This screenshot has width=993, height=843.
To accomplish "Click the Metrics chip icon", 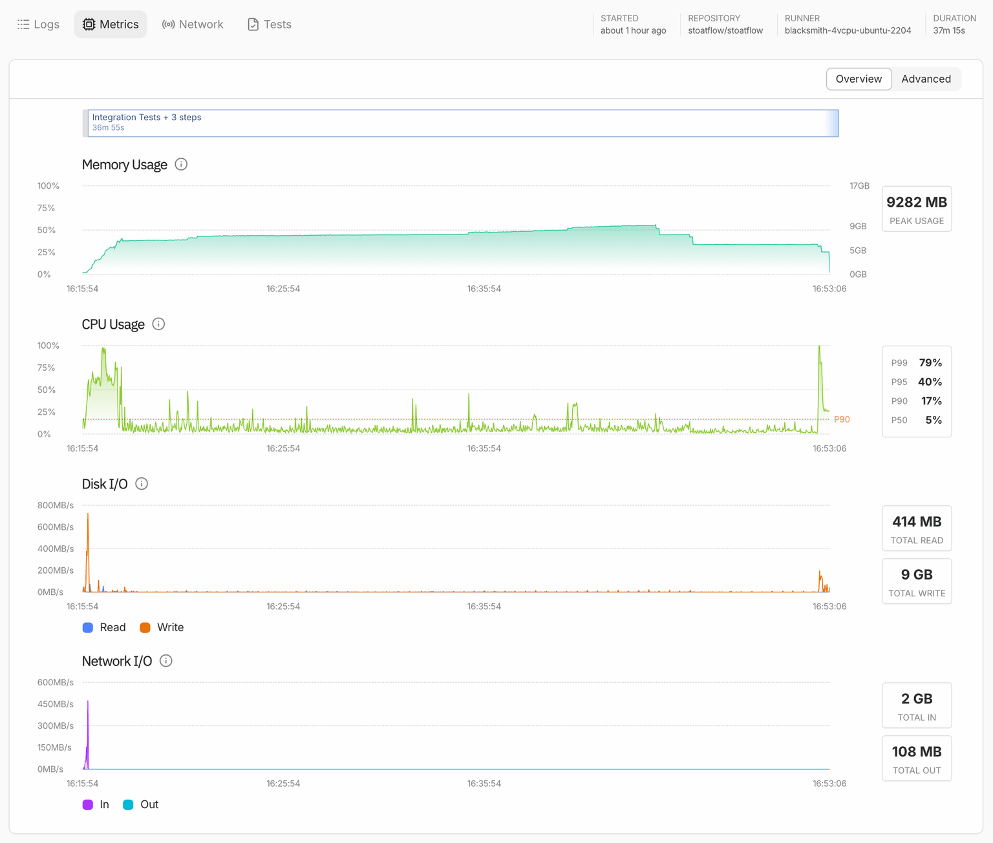I will 89,25.
